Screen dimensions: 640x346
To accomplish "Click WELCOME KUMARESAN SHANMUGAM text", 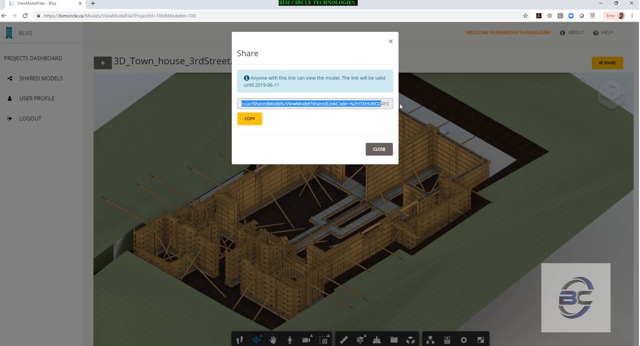I will pyautogui.click(x=508, y=33).
